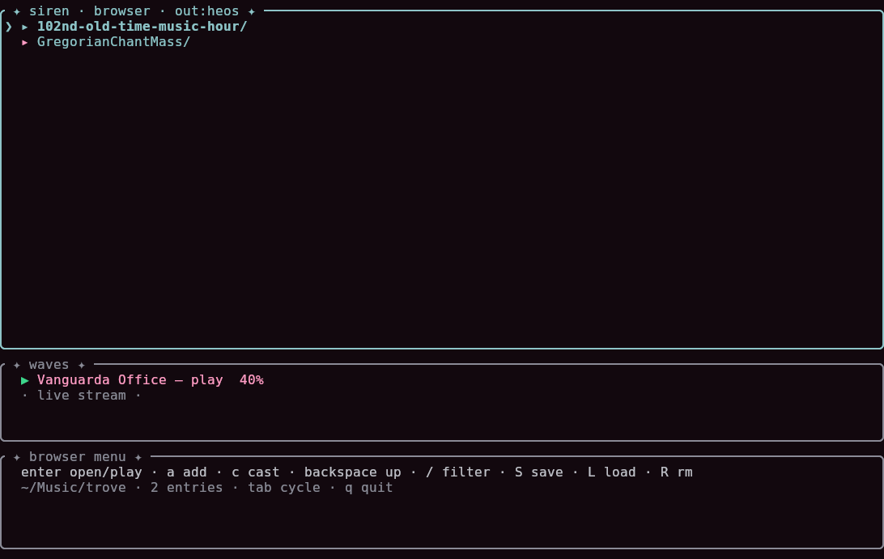Click the "live stream" label

(x=82, y=396)
